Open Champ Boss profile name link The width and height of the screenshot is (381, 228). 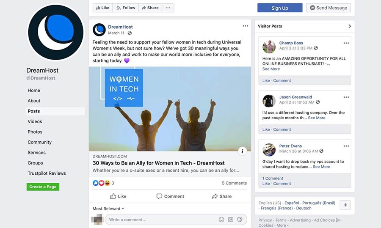coord(291,43)
